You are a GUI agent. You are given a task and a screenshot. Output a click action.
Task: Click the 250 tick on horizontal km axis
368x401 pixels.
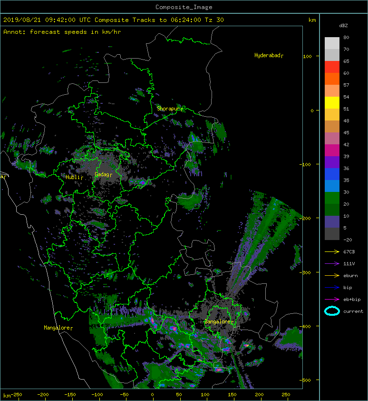(286, 395)
